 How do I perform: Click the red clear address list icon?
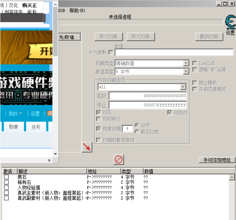click(x=119, y=159)
